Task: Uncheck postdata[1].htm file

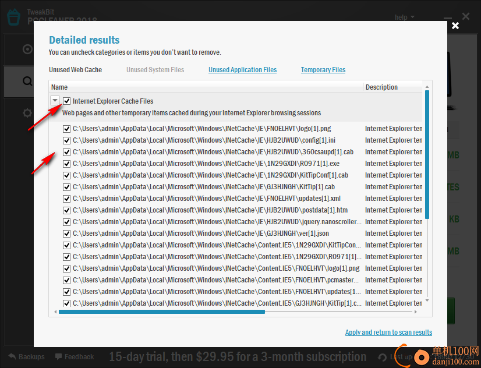Action: click(66, 210)
